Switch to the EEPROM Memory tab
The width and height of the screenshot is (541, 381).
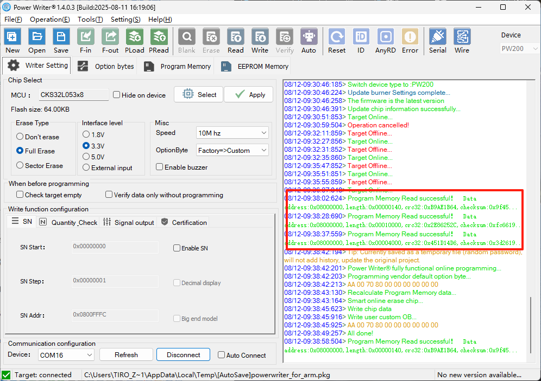(255, 66)
